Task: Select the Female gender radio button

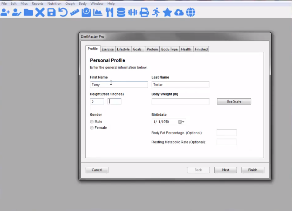Action: point(92,127)
